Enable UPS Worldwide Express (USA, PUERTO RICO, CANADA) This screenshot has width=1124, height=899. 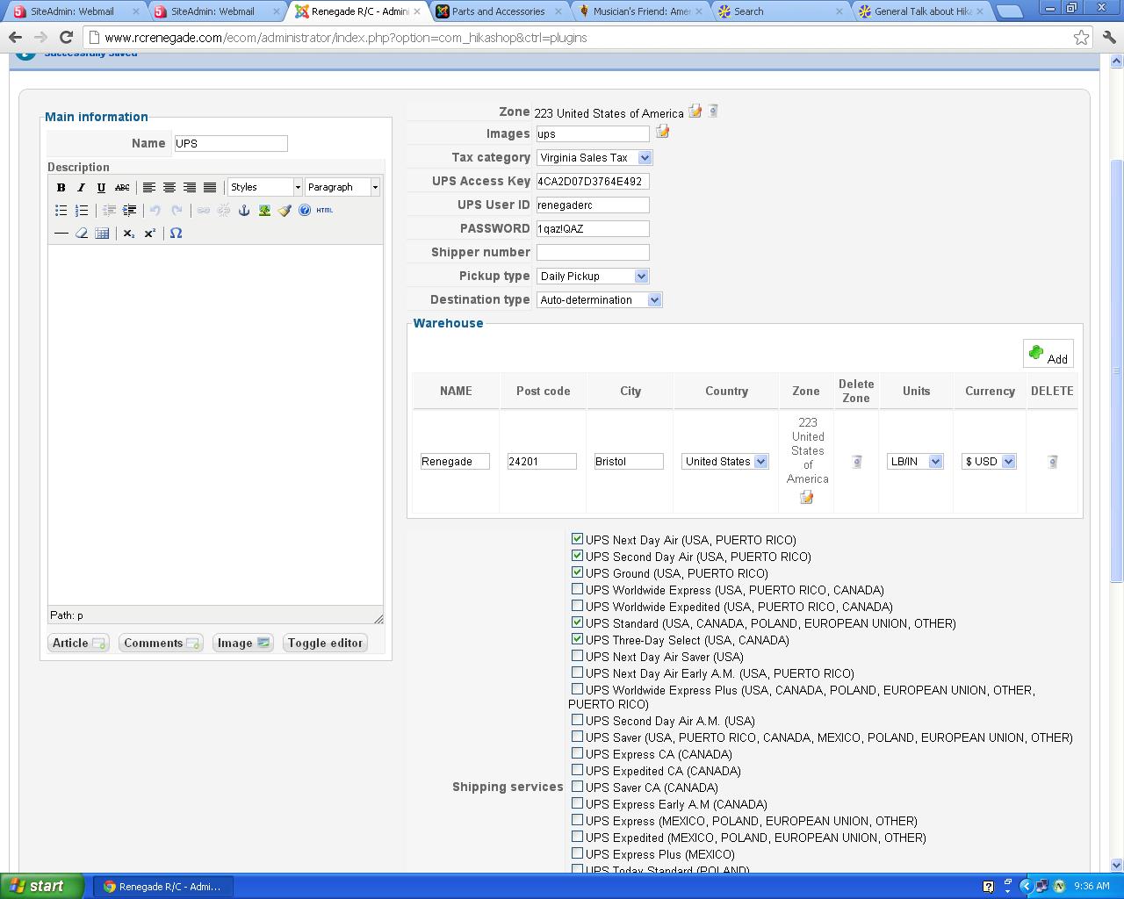(x=577, y=589)
